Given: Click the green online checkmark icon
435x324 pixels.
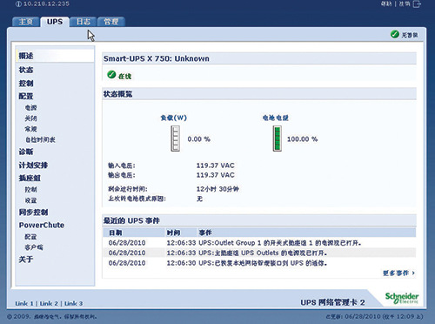Looking at the screenshot, I should [x=111, y=75].
